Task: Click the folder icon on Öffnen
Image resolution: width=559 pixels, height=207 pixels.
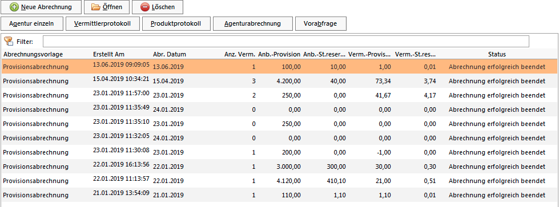Action: click(95, 7)
